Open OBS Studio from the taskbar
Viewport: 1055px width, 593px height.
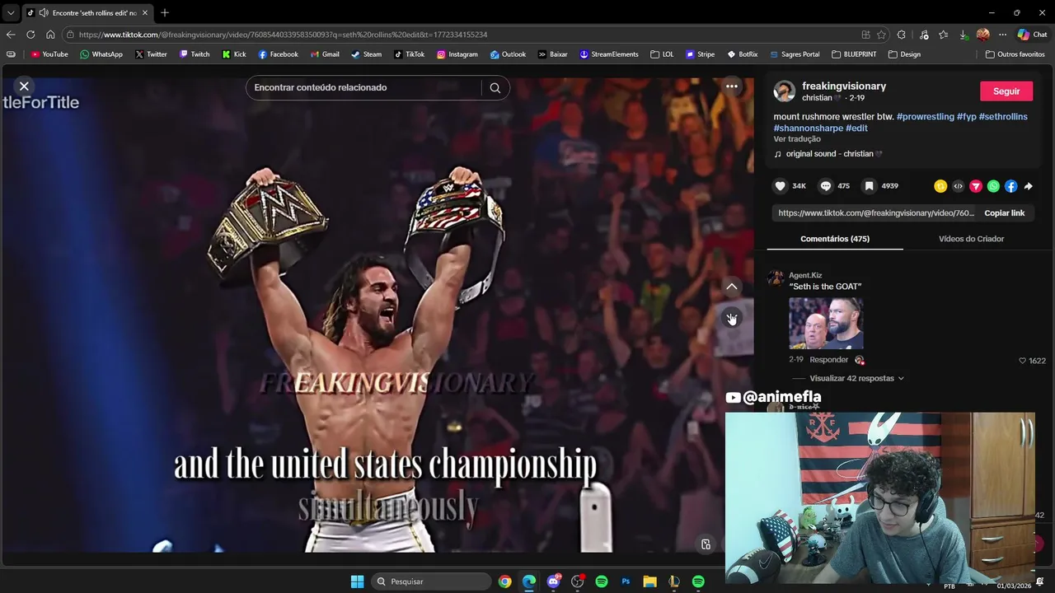[577, 581]
